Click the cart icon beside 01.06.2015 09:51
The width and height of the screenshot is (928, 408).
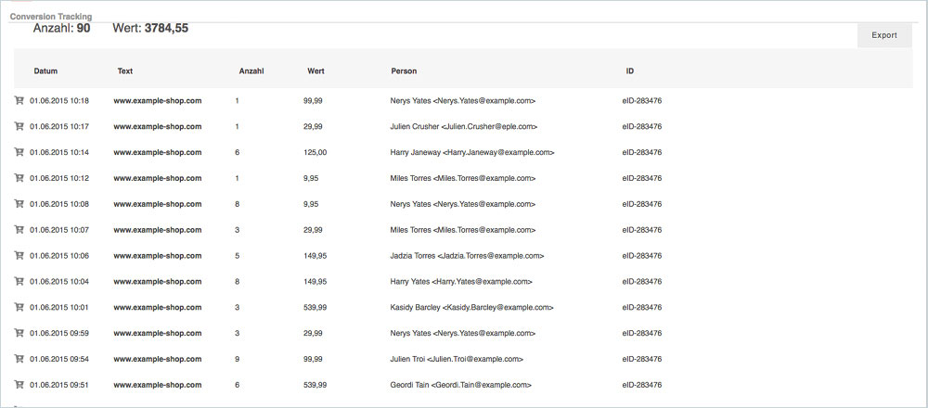click(x=19, y=384)
